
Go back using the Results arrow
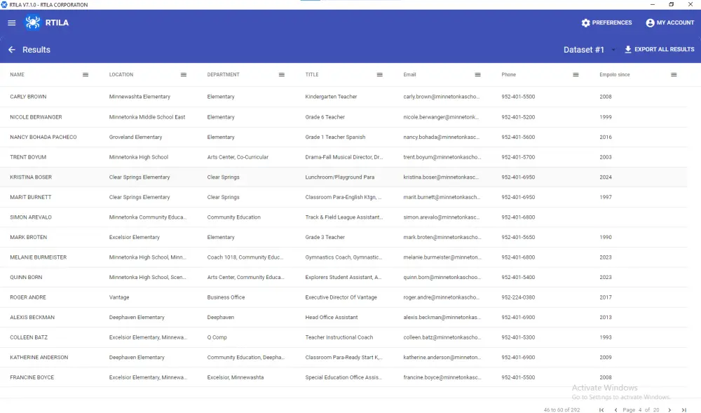tap(12, 50)
